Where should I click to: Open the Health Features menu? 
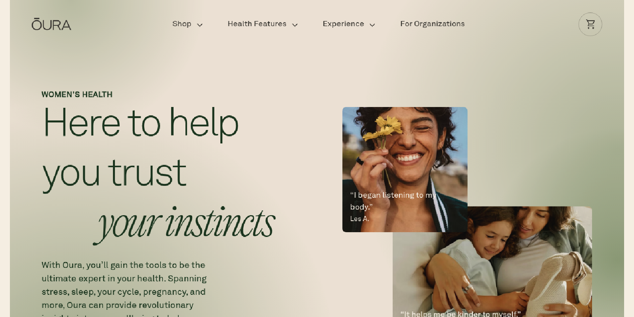tap(257, 24)
